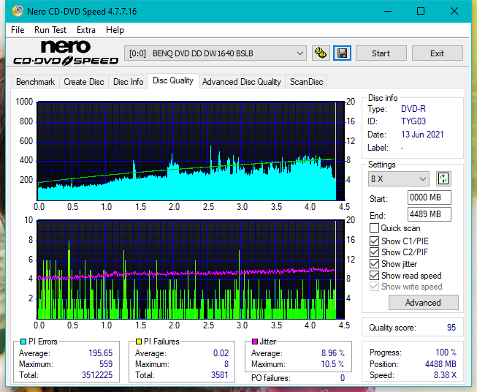Click PI Failures total 3581 value
Screen dimensions: 477x392
pyautogui.click(x=220, y=375)
